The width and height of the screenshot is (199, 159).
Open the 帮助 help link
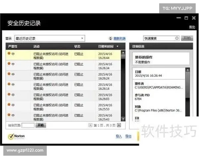192,27
